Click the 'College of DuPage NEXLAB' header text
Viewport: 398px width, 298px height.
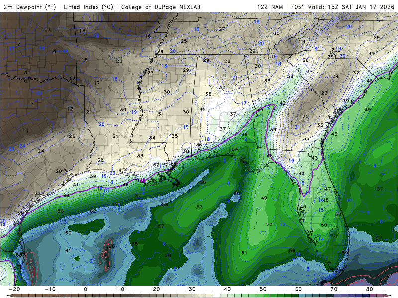click(x=161, y=7)
